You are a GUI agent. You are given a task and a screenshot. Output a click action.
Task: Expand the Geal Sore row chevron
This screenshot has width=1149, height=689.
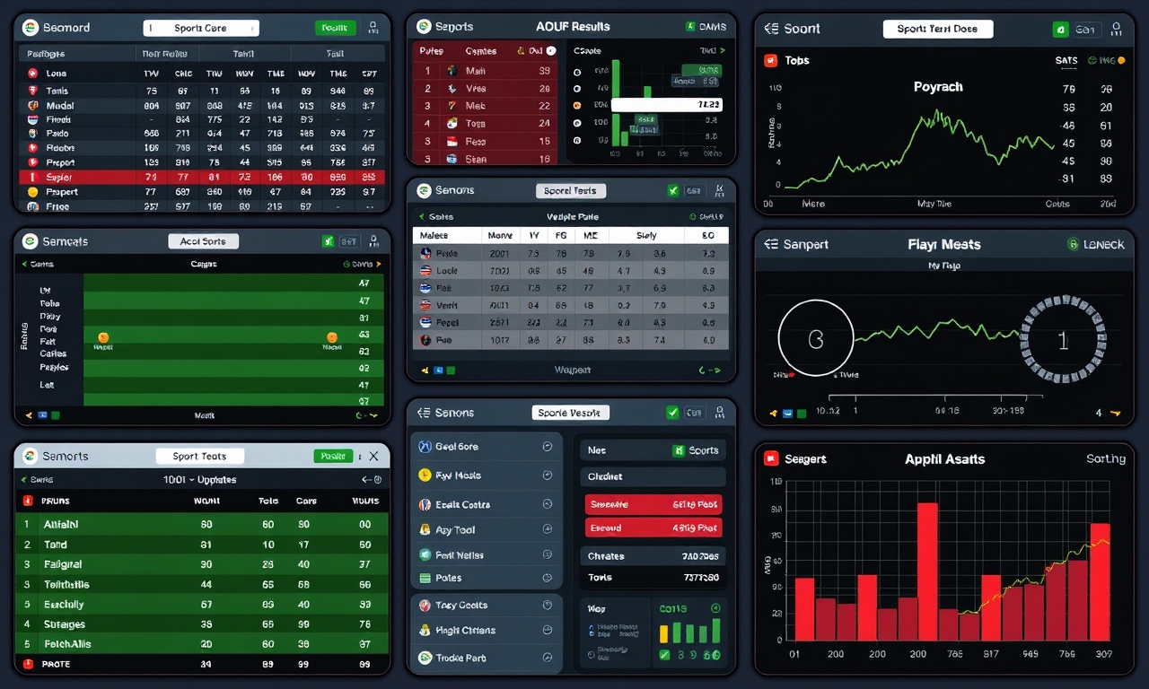pyautogui.click(x=548, y=447)
